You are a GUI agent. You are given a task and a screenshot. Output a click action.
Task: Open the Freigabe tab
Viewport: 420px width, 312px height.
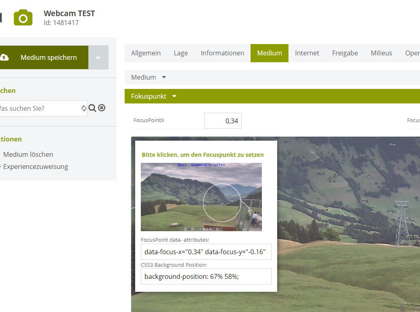(345, 53)
